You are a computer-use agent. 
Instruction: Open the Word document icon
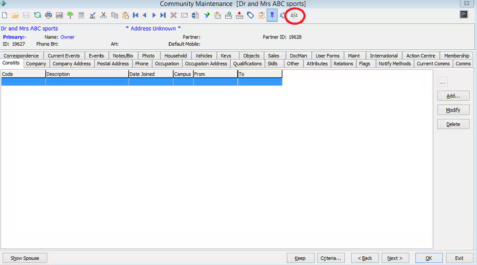tap(195, 15)
